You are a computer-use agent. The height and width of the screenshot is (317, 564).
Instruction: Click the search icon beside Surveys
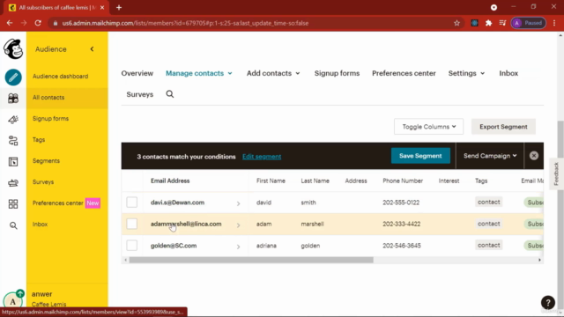tap(170, 94)
